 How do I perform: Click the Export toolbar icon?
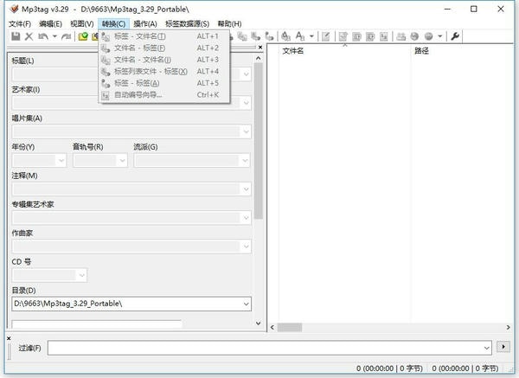(343, 36)
